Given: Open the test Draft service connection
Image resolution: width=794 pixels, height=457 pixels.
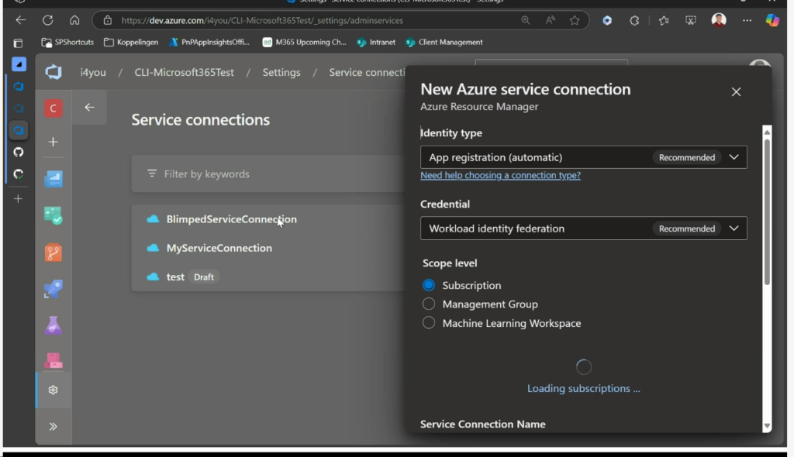Looking at the screenshot, I should click(268, 277).
